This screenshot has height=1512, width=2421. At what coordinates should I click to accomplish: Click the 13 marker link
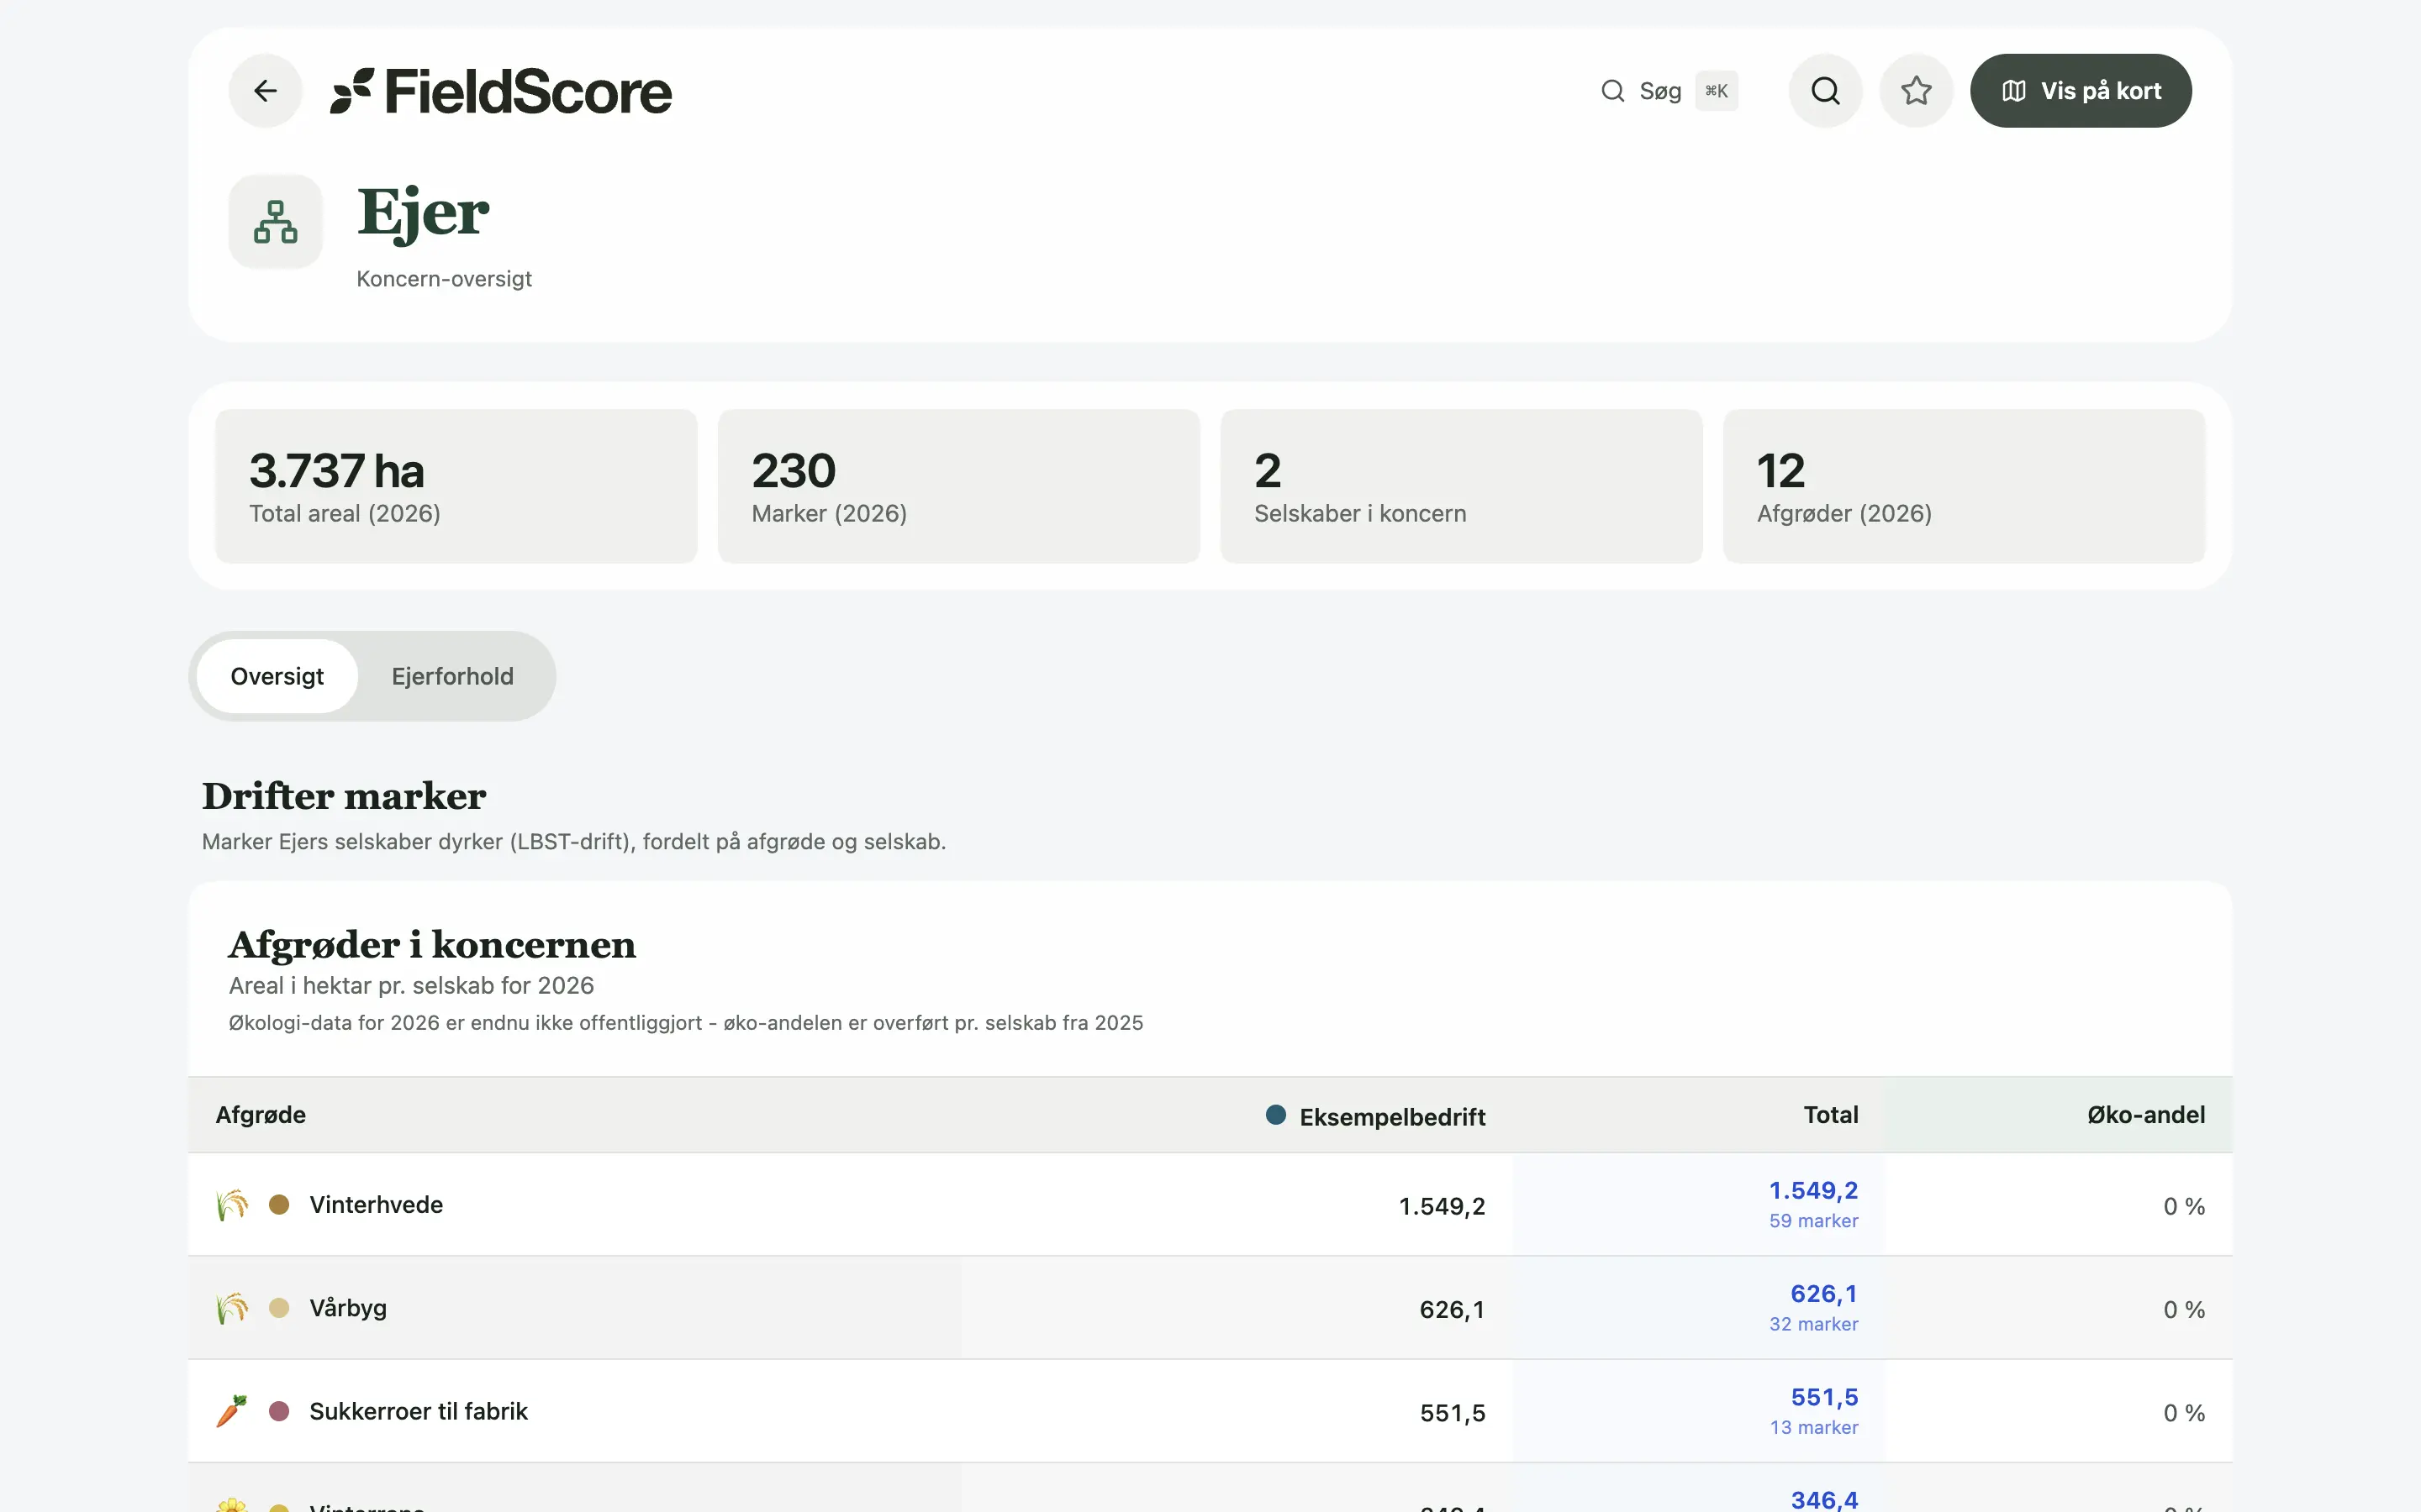coord(1814,1427)
